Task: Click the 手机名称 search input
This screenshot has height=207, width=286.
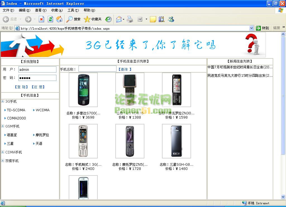Action: [x=97, y=69]
